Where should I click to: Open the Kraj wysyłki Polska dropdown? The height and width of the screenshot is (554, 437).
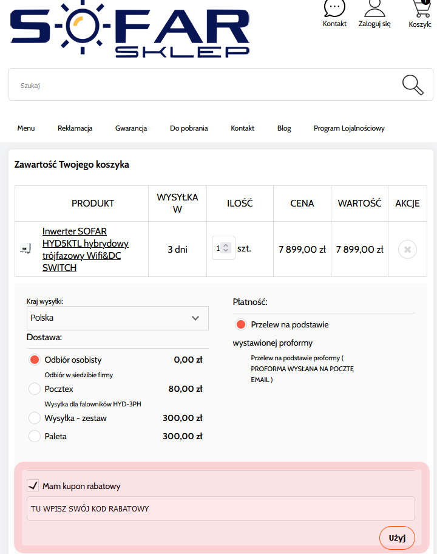point(118,318)
